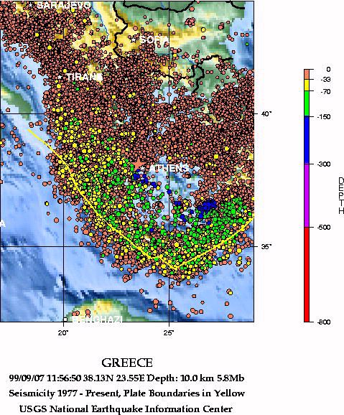The width and height of the screenshot is (344, 415).
Task: Click the small white star at ATHENS label
Action: [x=142, y=168]
